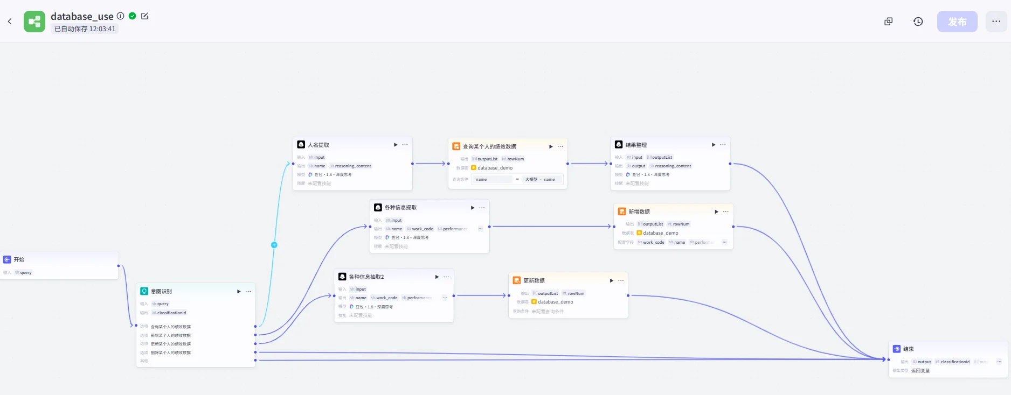Click the plus button on cyan connection line
This screenshot has width=1011, height=395.
coord(274,245)
